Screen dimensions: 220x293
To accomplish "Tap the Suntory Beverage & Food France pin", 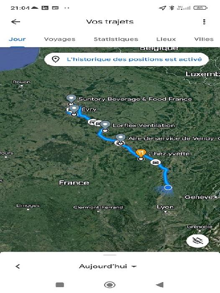I will [71, 98].
